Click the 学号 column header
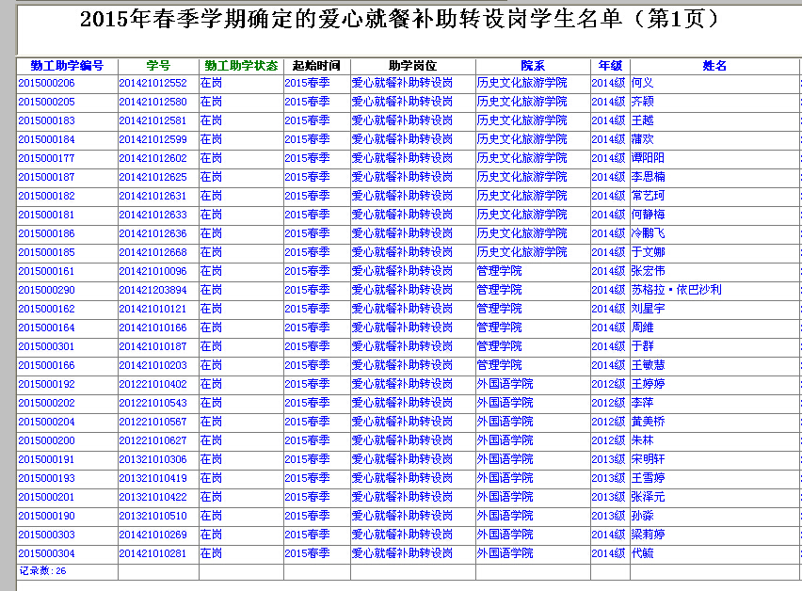The height and width of the screenshot is (591, 802). click(x=158, y=66)
